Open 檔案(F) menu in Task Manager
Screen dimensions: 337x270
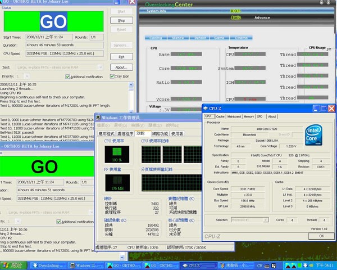coord(103,125)
